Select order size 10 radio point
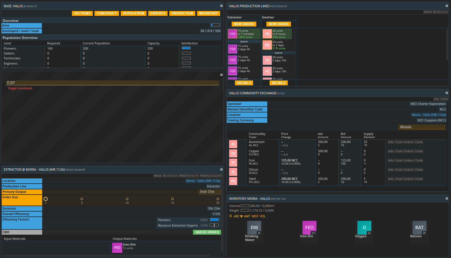 click(127, 199)
